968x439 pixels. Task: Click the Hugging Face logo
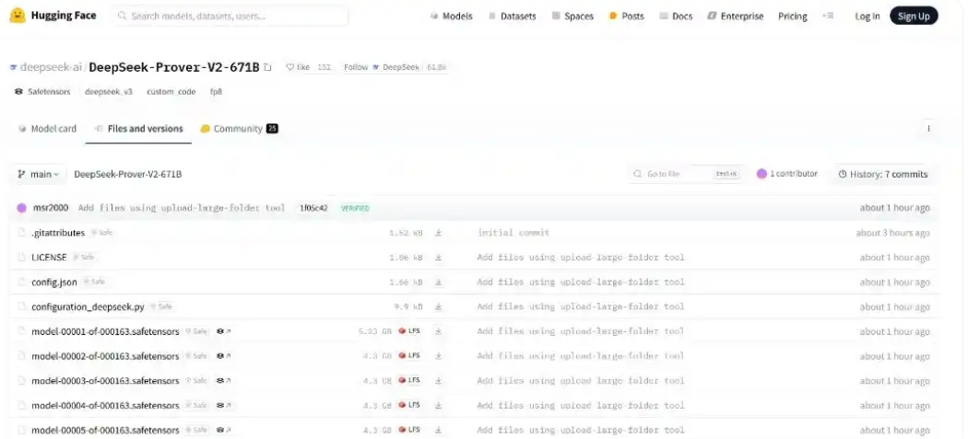pyautogui.click(x=53, y=16)
